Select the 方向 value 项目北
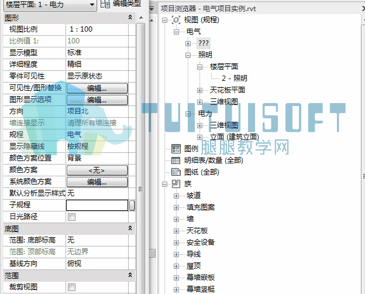The image size is (365, 294). [78, 111]
